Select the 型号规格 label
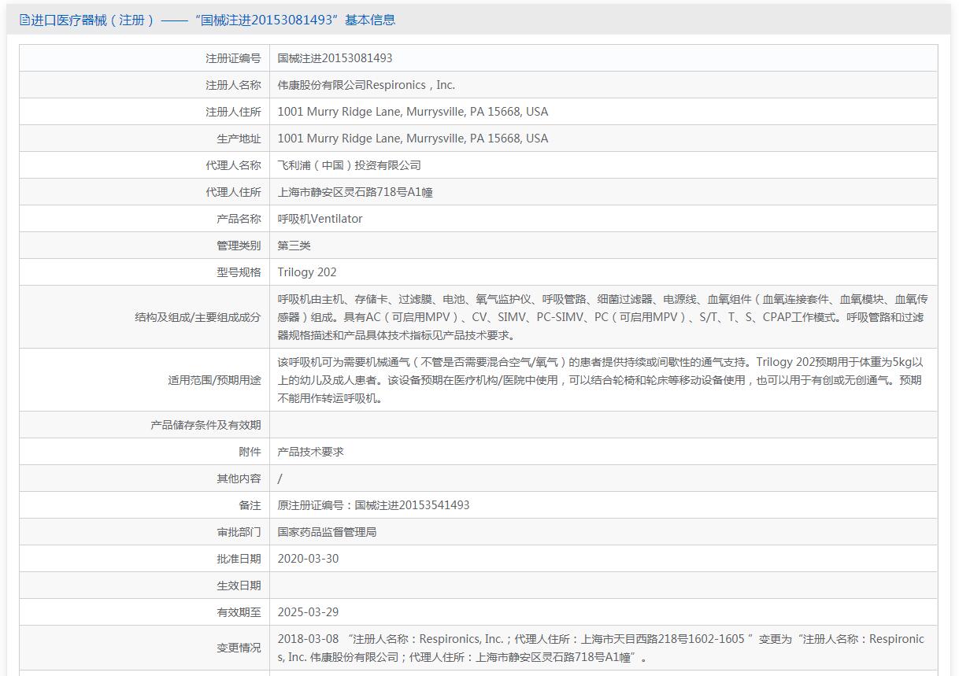The image size is (959, 676). pos(239,272)
